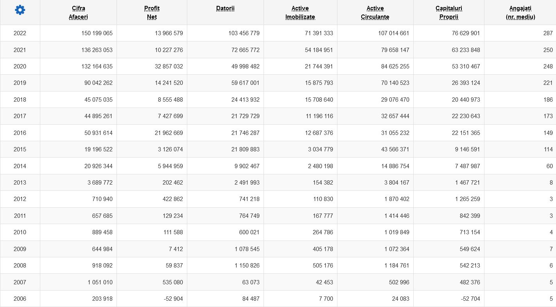Select the 2006 year row label
This screenshot has height=307, width=556.
[20, 298]
